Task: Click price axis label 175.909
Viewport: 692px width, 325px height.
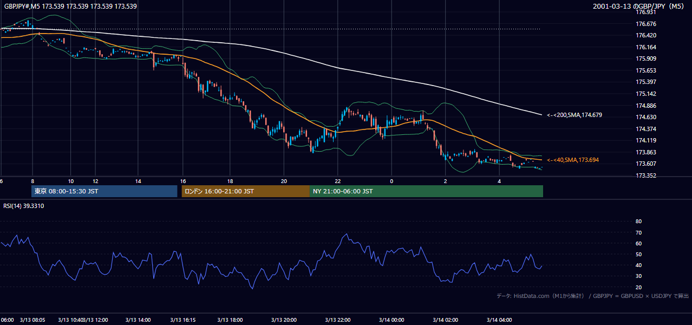Action: (646, 58)
